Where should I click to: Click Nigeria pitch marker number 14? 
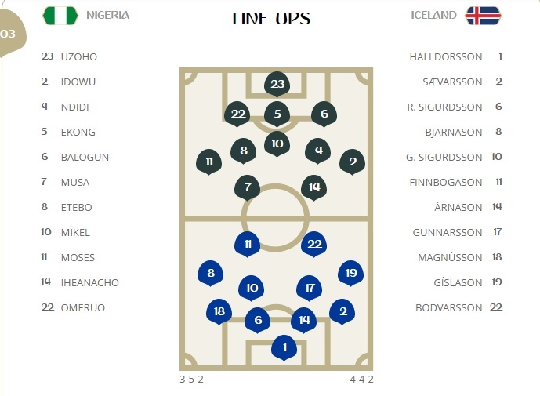tap(314, 187)
